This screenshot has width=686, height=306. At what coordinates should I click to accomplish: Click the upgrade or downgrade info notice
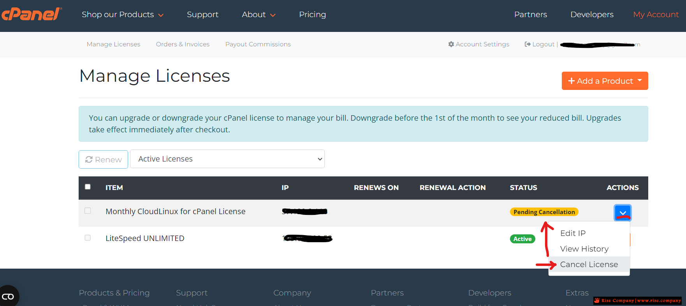click(x=363, y=124)
